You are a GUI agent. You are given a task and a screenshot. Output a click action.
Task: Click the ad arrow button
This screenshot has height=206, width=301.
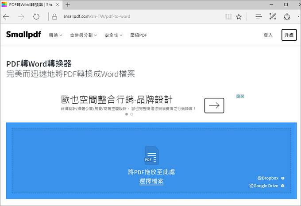point(214,105)
